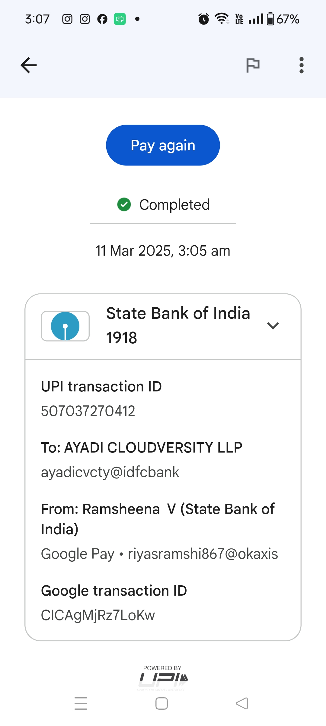This screenshot has height=726, width=326.
Task: Tap the State Bank of India logo
Action: pos(65,326)
